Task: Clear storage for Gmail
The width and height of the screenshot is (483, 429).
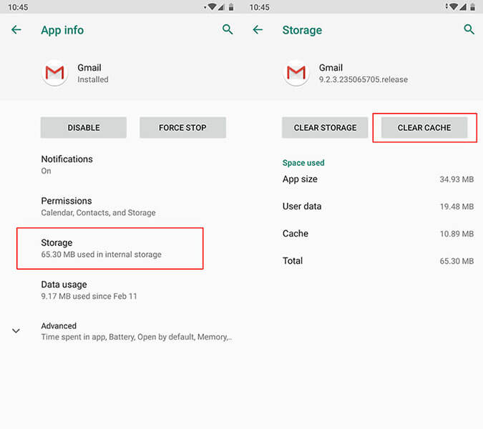Action: tap(325, 127)
